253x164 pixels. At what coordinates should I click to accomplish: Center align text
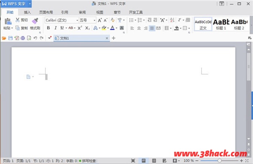coord(139,28)
